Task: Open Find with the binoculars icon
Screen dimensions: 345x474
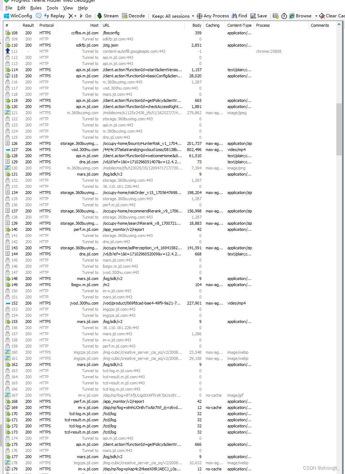Action: [239, 16]
